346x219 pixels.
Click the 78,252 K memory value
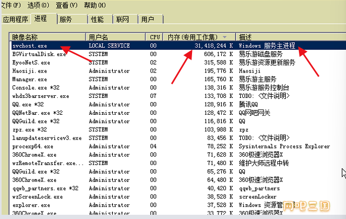[x=220, y=147]
